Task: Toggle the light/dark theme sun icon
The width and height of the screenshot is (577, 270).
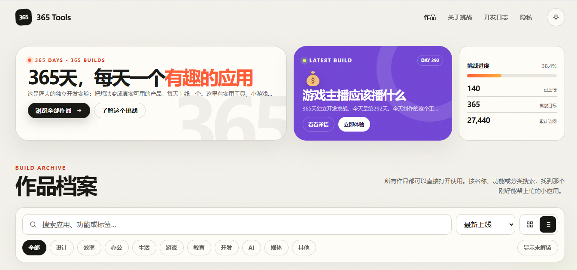Action: click(x=556, y=17)
